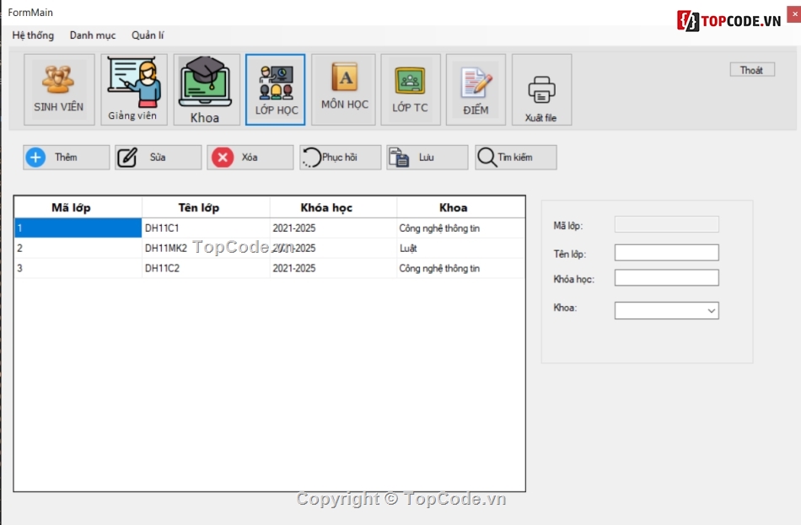Click the Mã lớp column header
This screenshot has width=801, height=525.
[x=78, y=207]
